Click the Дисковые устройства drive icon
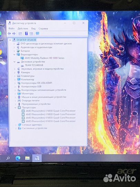Screen dimensions: 140x187 click(18, 62)
